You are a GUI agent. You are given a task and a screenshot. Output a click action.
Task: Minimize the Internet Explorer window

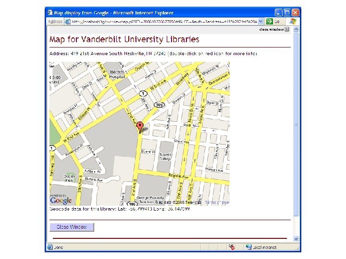click(278, 12)
